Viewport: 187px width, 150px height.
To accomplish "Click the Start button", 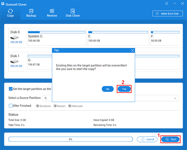I will (170, 139).
